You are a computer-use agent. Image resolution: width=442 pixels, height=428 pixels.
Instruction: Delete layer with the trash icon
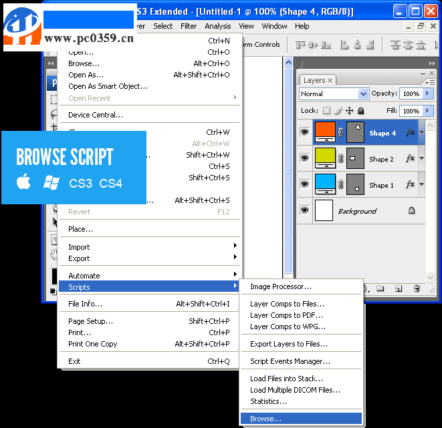point(417,288)
